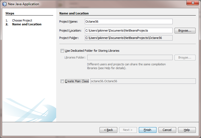Image resolution: width=201 pixels, height=138 pixels.
Task: Go to the previous step with Back
Action: (108, 130)
